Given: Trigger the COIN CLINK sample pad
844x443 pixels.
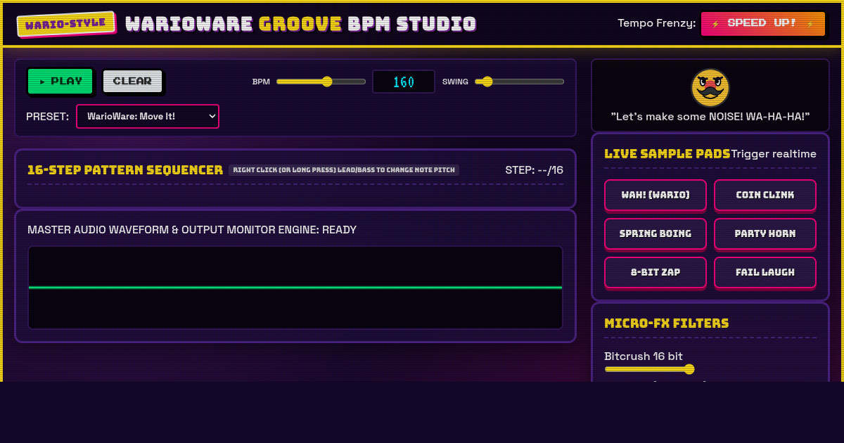Looking at the screenshot, I should [765, 195].
